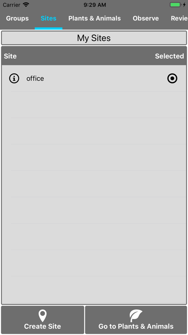188x335 pixels.
Task: Tap the battery indicator in status bar
Action: coord(175,5)
